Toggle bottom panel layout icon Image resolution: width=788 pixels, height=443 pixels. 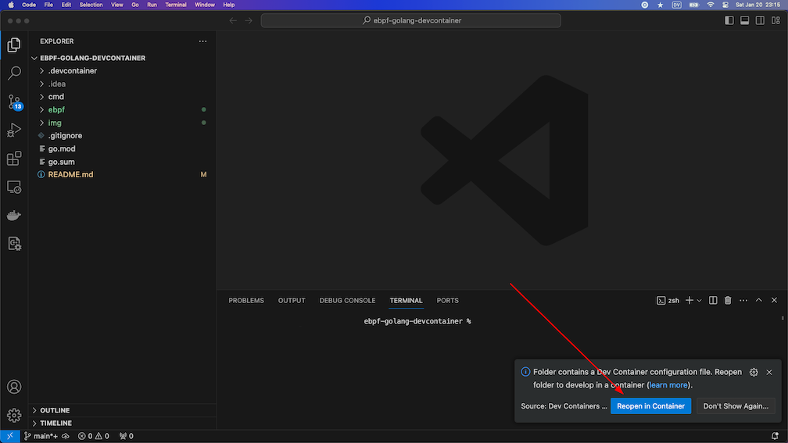(745, 20)
